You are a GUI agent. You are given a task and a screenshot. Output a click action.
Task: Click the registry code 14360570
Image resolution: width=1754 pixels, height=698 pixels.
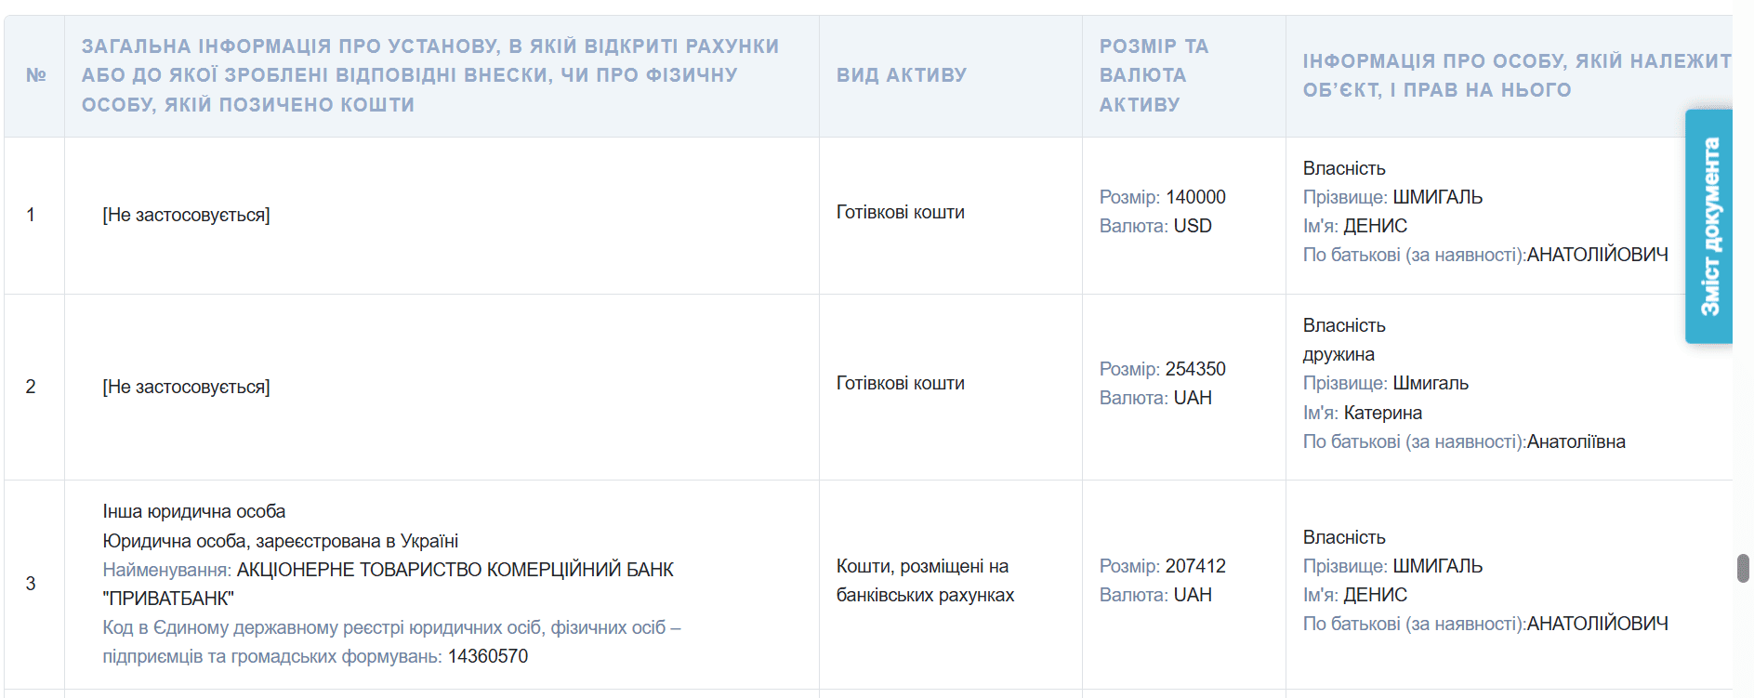click(488, 656)
